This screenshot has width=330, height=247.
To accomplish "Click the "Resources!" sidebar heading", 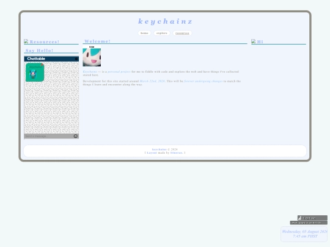I will [45, 41].
